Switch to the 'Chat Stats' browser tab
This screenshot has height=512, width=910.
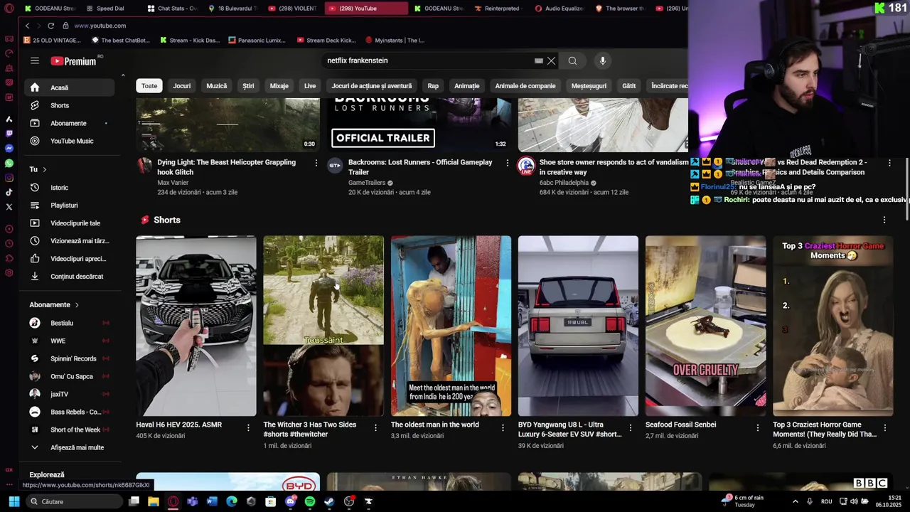click(x=171, y=9)
